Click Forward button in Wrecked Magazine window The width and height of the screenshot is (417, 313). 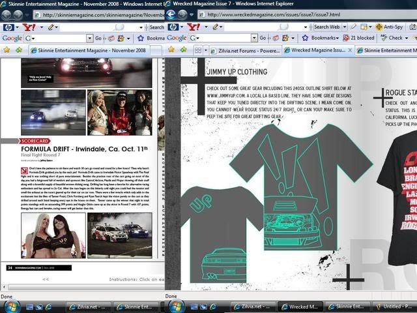182,14
